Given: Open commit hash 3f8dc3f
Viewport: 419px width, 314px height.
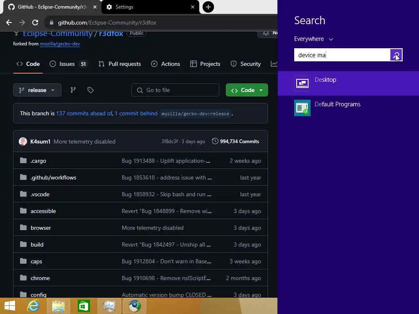Looking at the screenshot, I should coord(169,141).
